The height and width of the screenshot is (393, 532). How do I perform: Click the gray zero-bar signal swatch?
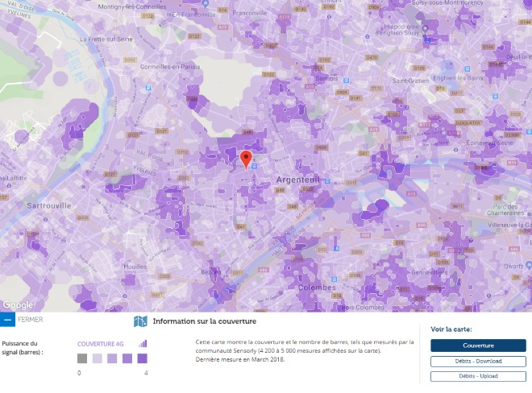point(82,358)
